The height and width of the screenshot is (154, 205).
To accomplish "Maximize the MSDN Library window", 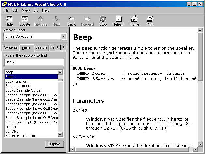I will (x=194, y=4).
